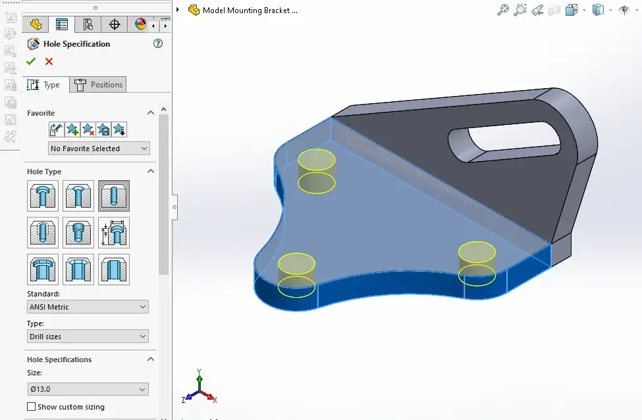
Task: Open the DimXpertManager crosshair tab
Action: pos(114,24)
